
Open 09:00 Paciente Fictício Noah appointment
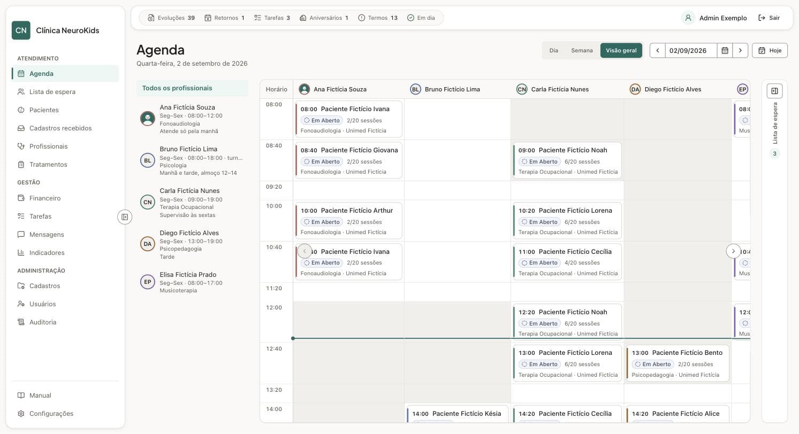[x=567, y=160]
